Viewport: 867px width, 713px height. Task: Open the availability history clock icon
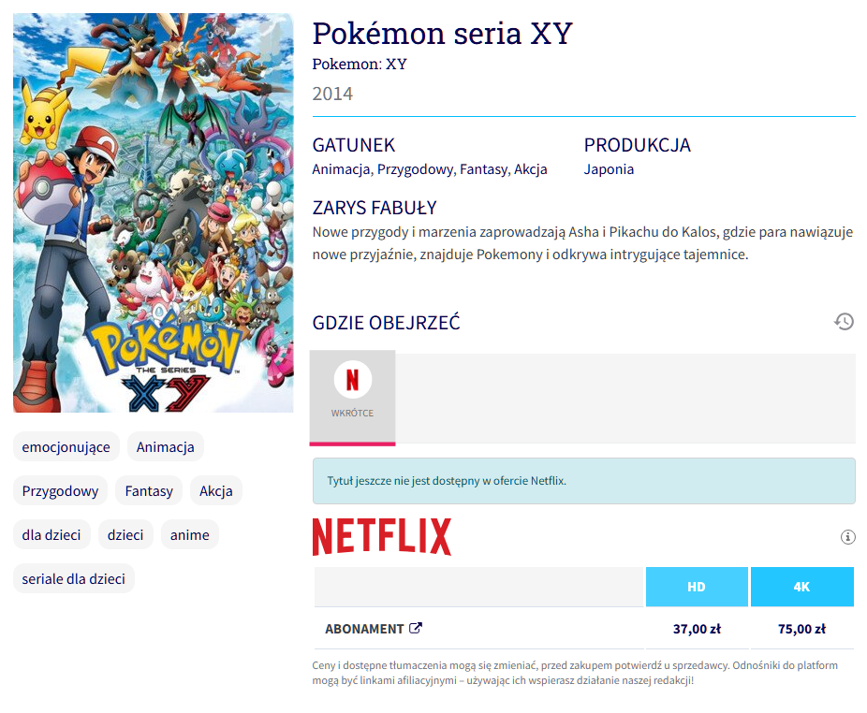(x=844, y=322)
